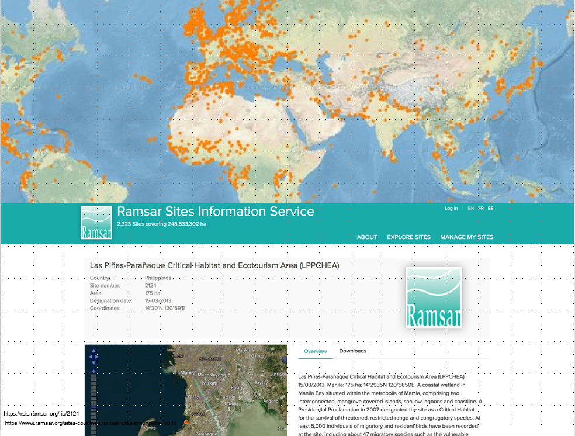Click the Log in link
The height and width of the screenshot is (436, 575).
[x=451, y=208]
